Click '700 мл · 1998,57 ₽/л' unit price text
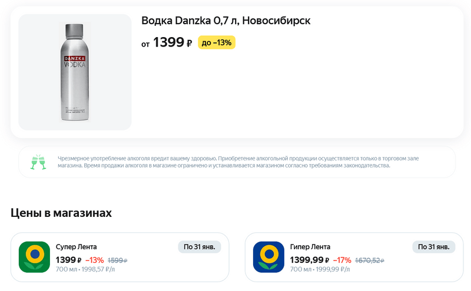 [85, 269]
